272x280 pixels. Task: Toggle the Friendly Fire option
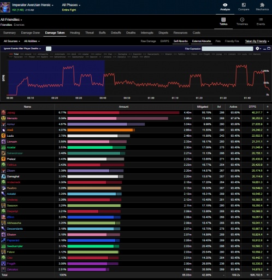pos(232,41)
